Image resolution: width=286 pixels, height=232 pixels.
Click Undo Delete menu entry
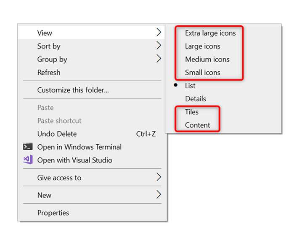[x=57, y=134]
